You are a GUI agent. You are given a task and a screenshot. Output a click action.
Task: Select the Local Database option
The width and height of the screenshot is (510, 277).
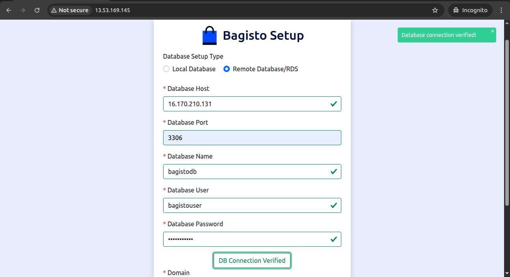click(x=166, y=69)
